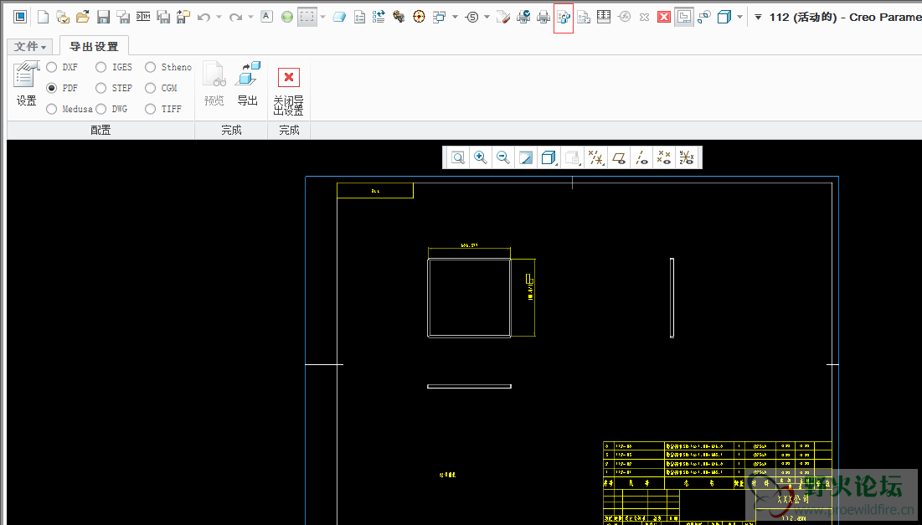Click the red X close-window toolbar icon

(x=664, y=17)
